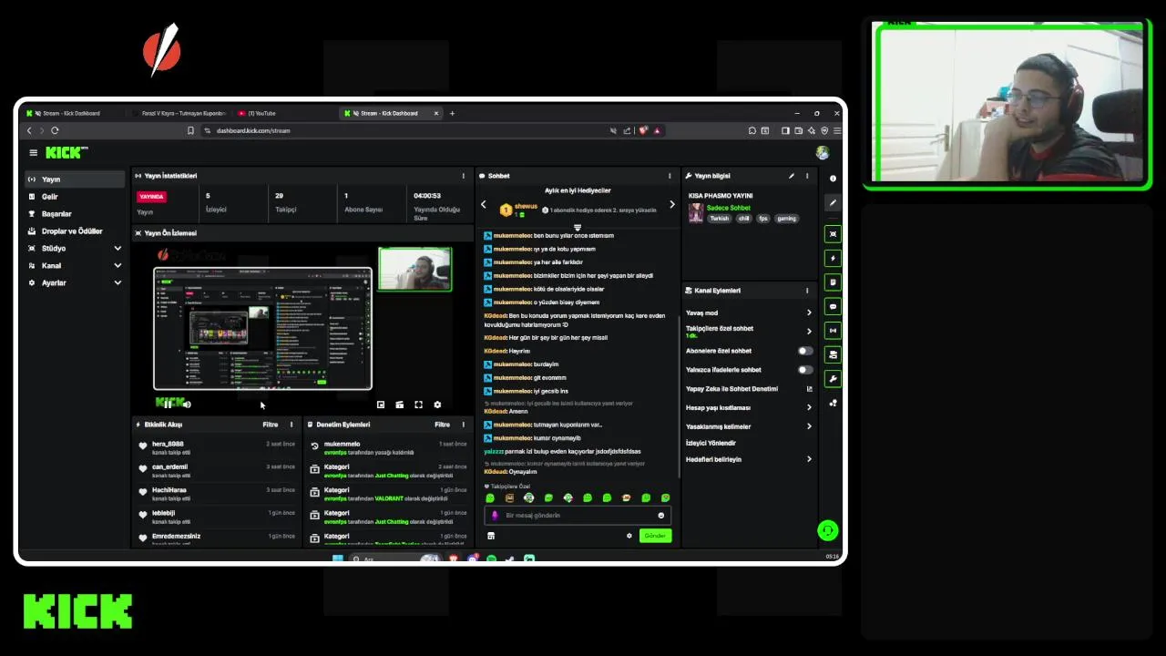Enter fullscreen on the stream preview

(418, 405)
